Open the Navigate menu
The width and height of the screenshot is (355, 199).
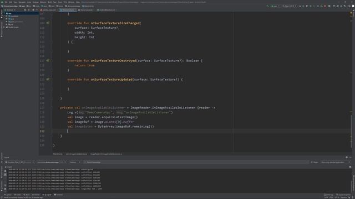point(22,2)
